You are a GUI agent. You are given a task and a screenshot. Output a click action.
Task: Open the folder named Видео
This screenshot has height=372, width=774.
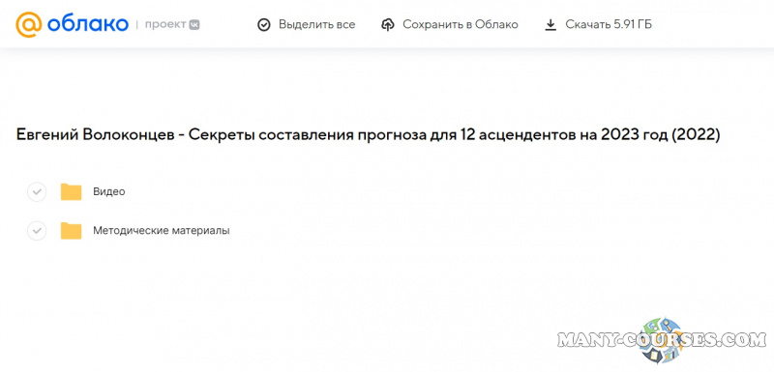click(109, 192)
